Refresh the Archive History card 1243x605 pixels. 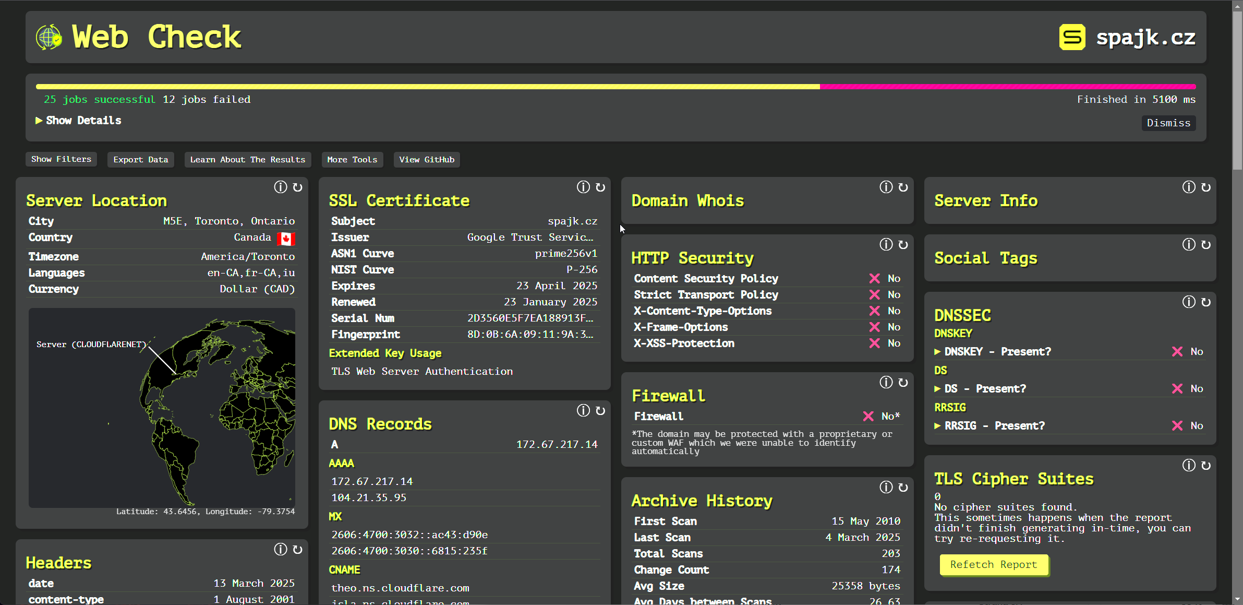point(903,487)
